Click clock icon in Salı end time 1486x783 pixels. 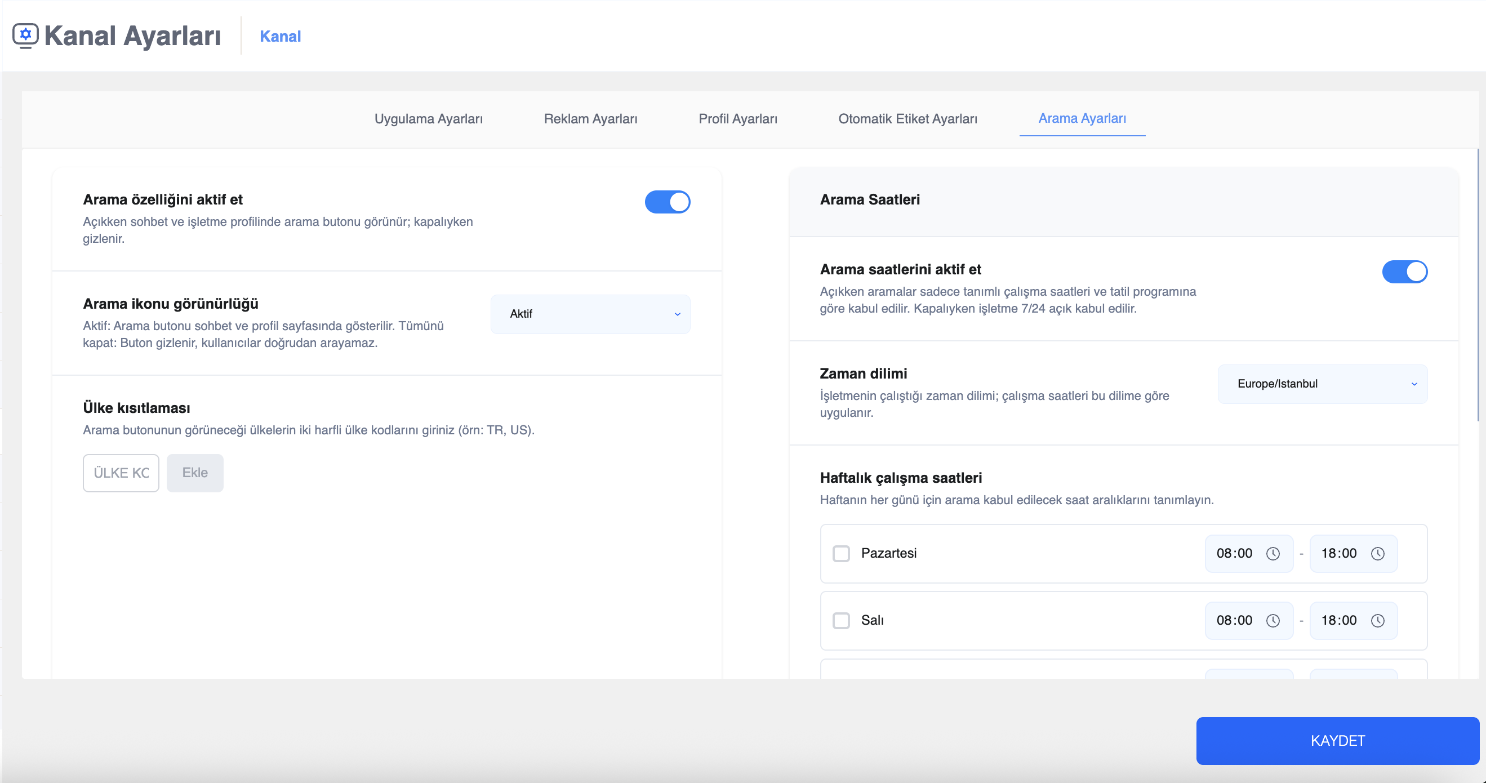(1377, 621)
